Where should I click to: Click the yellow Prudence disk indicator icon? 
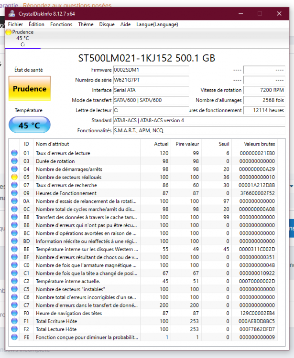(8, 32)
